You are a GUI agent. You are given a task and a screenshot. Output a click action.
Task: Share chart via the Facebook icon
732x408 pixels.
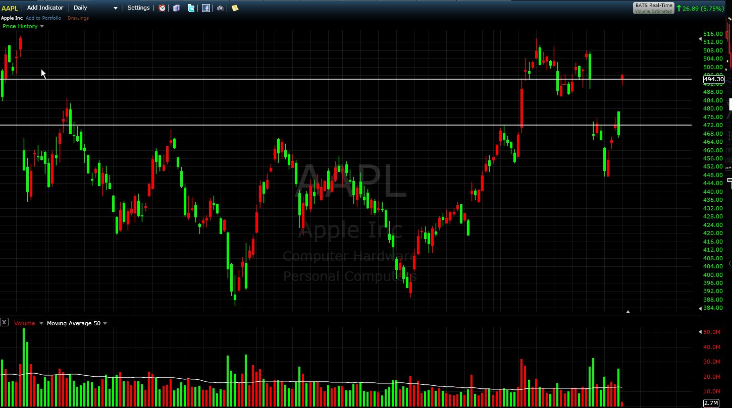tap(206, 8)
